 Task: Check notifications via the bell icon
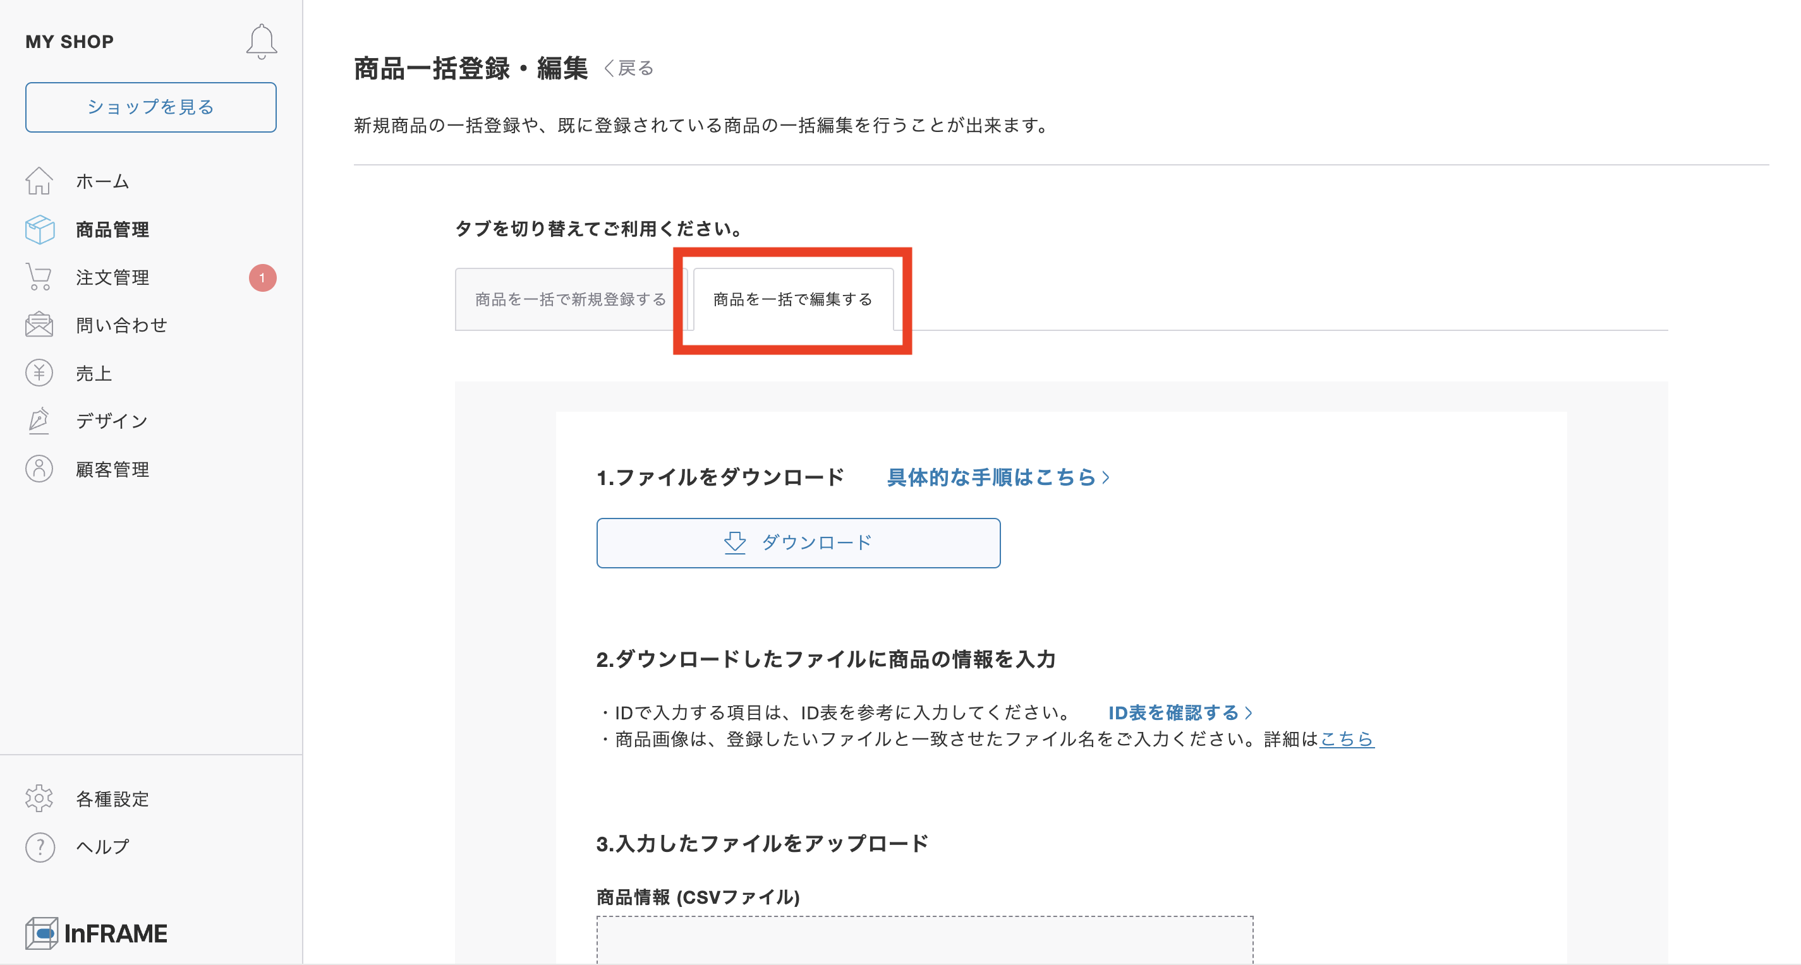pos(263,40)
